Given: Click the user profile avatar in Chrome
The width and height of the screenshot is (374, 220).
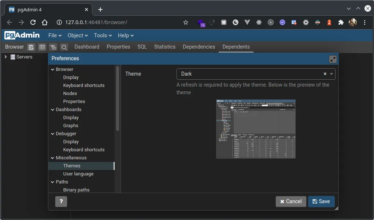Looking at the screenshot, I should coord(352,22).
